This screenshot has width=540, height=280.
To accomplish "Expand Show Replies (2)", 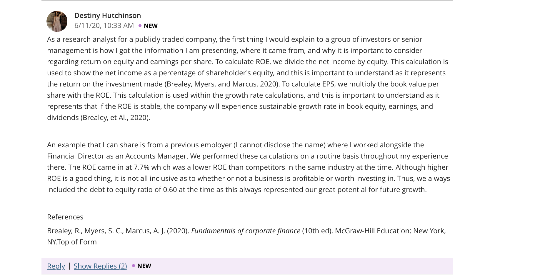I will (100, 266).
